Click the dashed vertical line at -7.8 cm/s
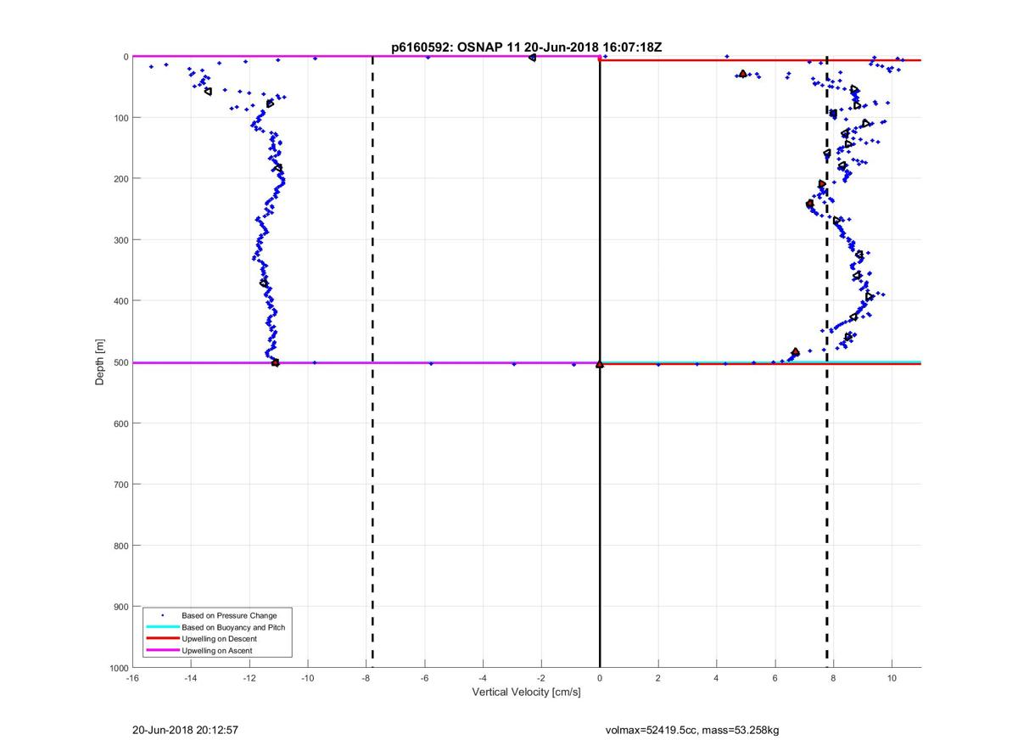The image size is (1018, 751). point(372,362)
